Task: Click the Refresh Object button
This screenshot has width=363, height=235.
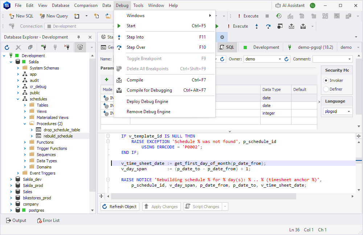Action: 120,207
